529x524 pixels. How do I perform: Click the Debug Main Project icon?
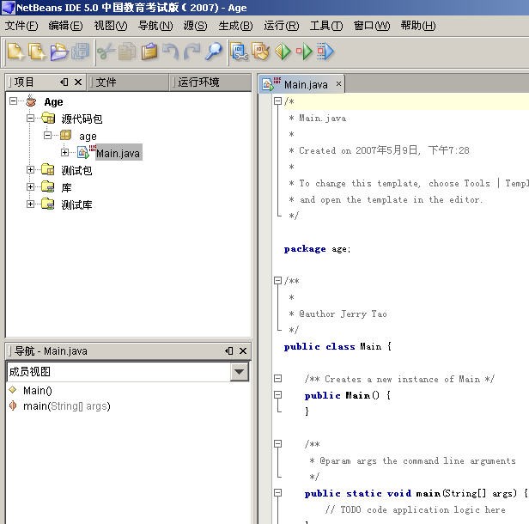coord(304,52)
